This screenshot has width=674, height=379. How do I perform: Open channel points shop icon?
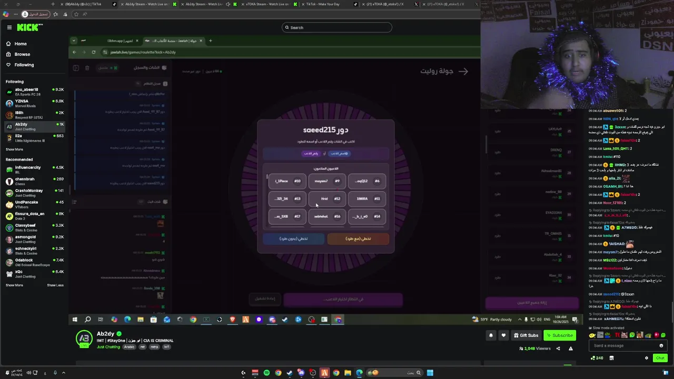coord(611,358)
